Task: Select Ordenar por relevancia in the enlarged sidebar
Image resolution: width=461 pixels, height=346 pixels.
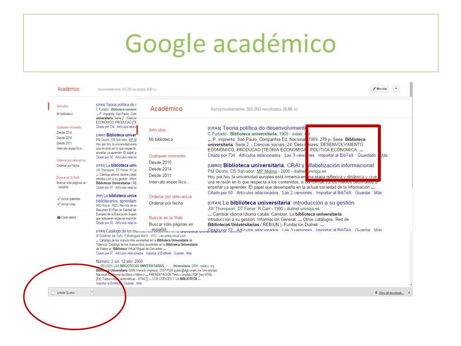Action: click(170, 197)
